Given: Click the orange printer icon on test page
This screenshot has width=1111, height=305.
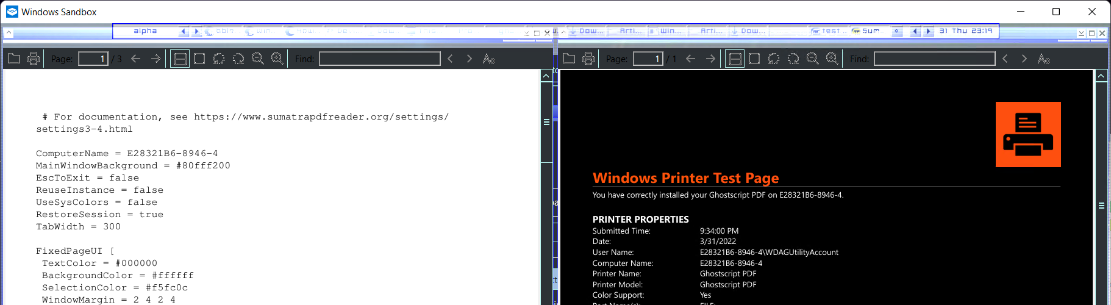Looking at the screenshot, I should (x=1028, y=134).
